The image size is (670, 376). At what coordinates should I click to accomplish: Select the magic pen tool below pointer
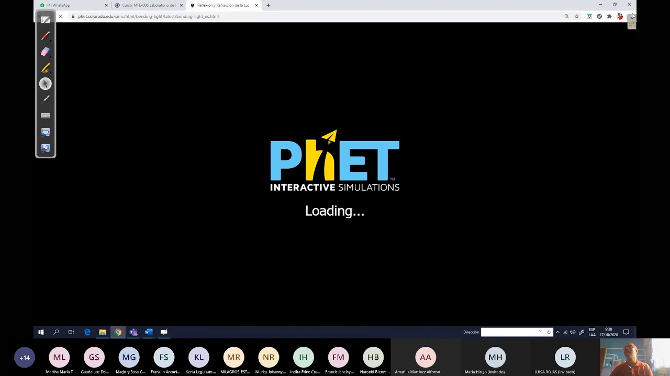46,99
